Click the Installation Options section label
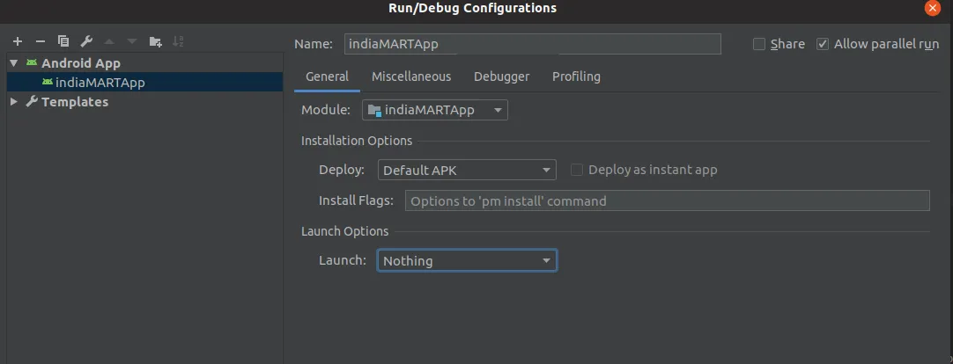953x364 pixels. pos(357,141)
